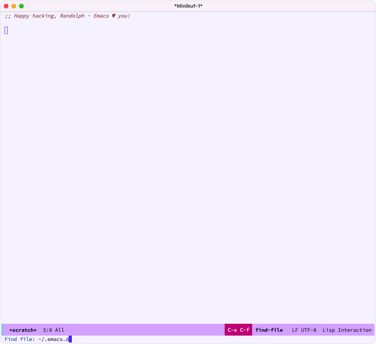Image resolution: width=376 pixels, height=344 pixels.
Task: Click the Find file minibuffer input
Action: 188,339
